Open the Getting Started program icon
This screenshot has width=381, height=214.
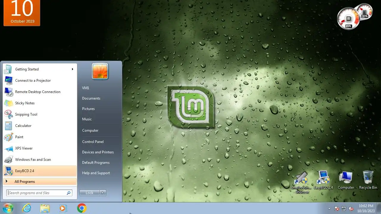[x=8, y=69]
